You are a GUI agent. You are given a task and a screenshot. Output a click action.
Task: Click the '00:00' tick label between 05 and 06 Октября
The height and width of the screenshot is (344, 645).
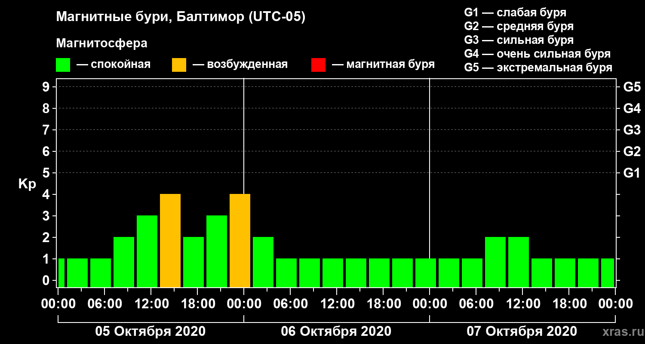[244, 304]
